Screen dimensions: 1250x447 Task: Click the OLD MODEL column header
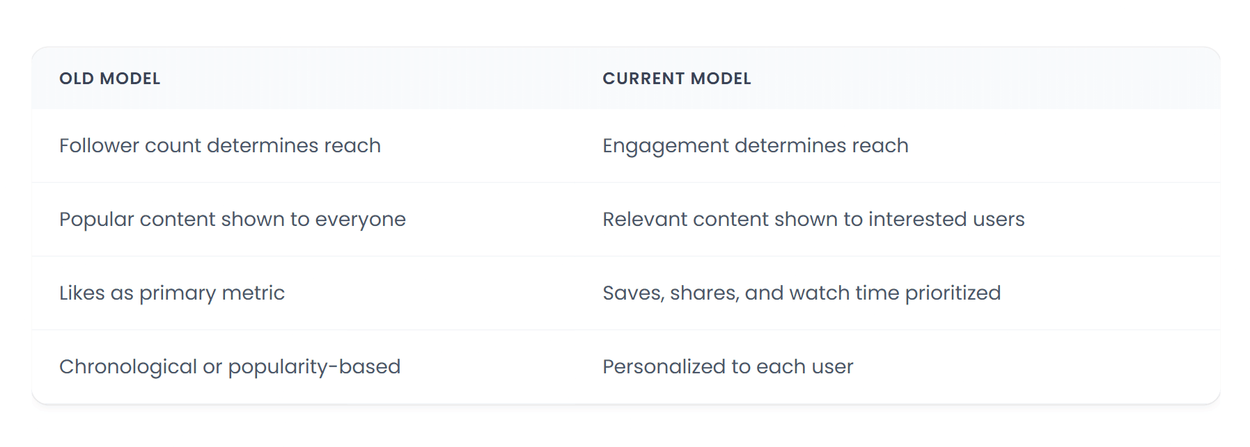pyautogui.click(x=109, y=79)
